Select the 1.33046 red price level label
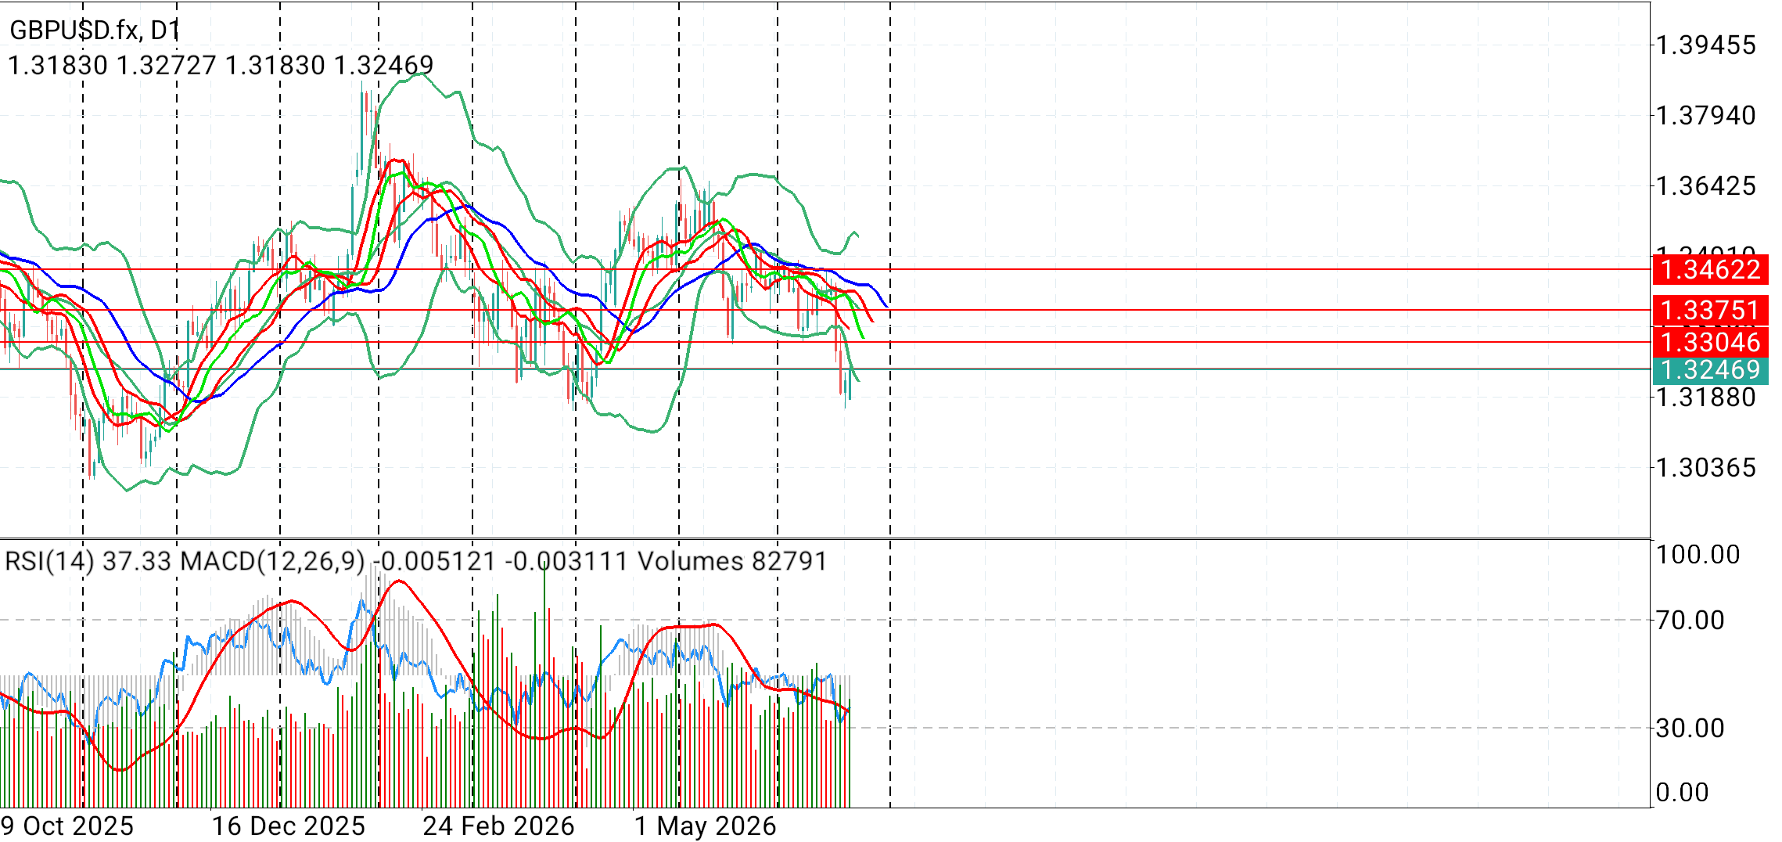This screenshot has height=842, width=1782. [x=1711, y=343]
